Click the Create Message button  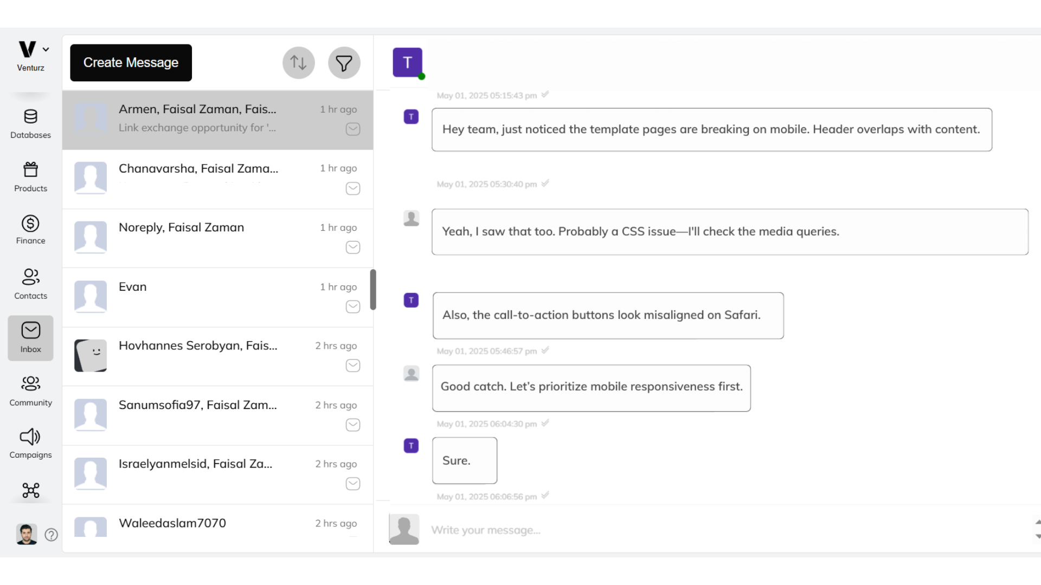pyautogui.click(x=131, y=62)
